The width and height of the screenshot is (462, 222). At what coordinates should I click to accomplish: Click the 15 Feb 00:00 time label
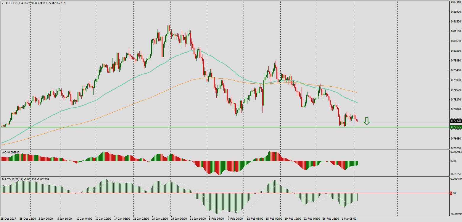(274, 219)
